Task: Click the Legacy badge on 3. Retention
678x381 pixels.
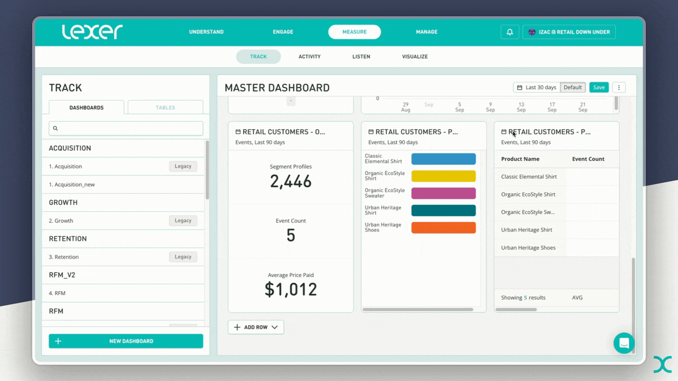Action: (x=183, y=257)
